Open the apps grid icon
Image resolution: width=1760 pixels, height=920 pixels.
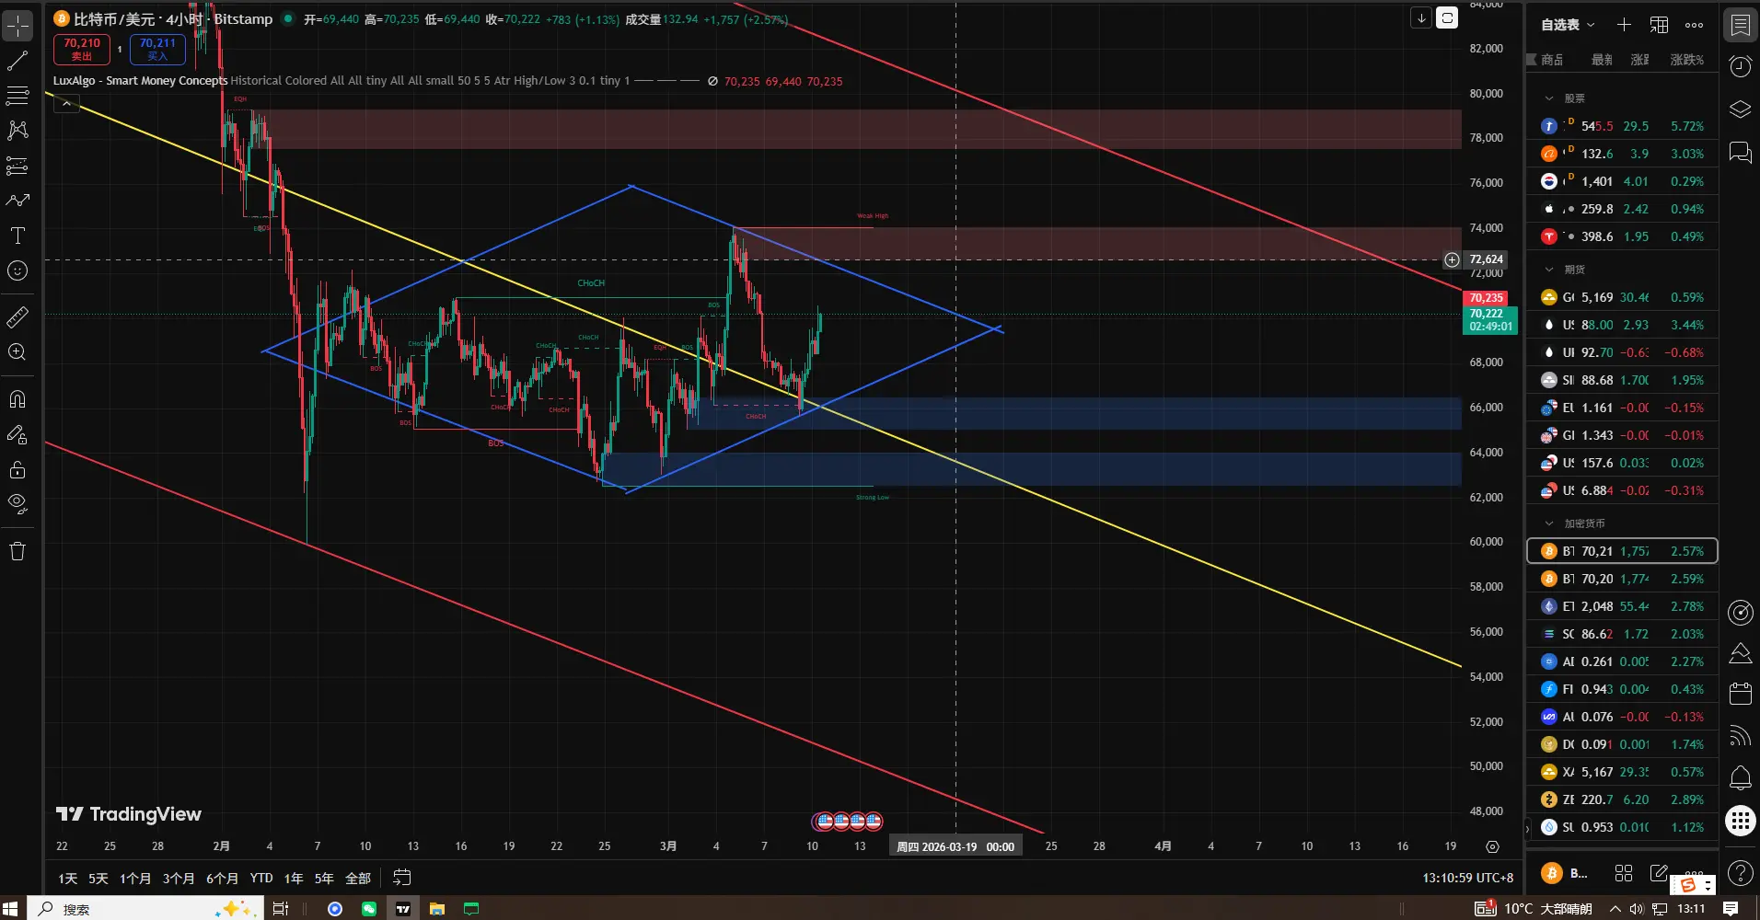(x=1740, y=820)
